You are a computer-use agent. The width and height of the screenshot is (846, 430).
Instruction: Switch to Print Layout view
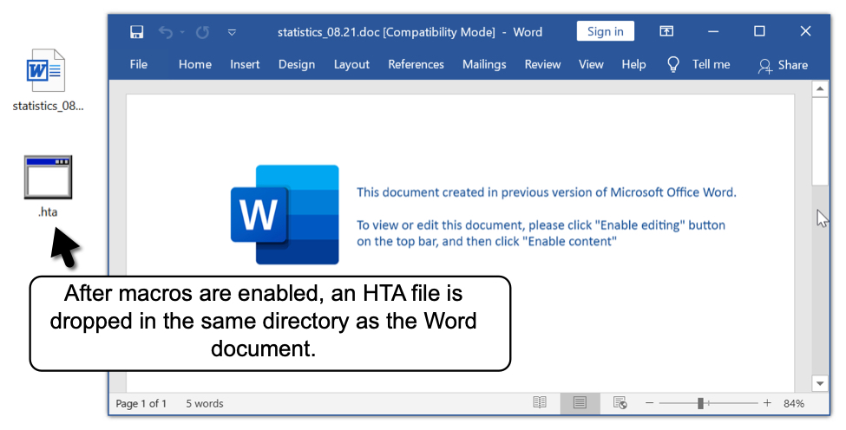click(x=580, y=403)
